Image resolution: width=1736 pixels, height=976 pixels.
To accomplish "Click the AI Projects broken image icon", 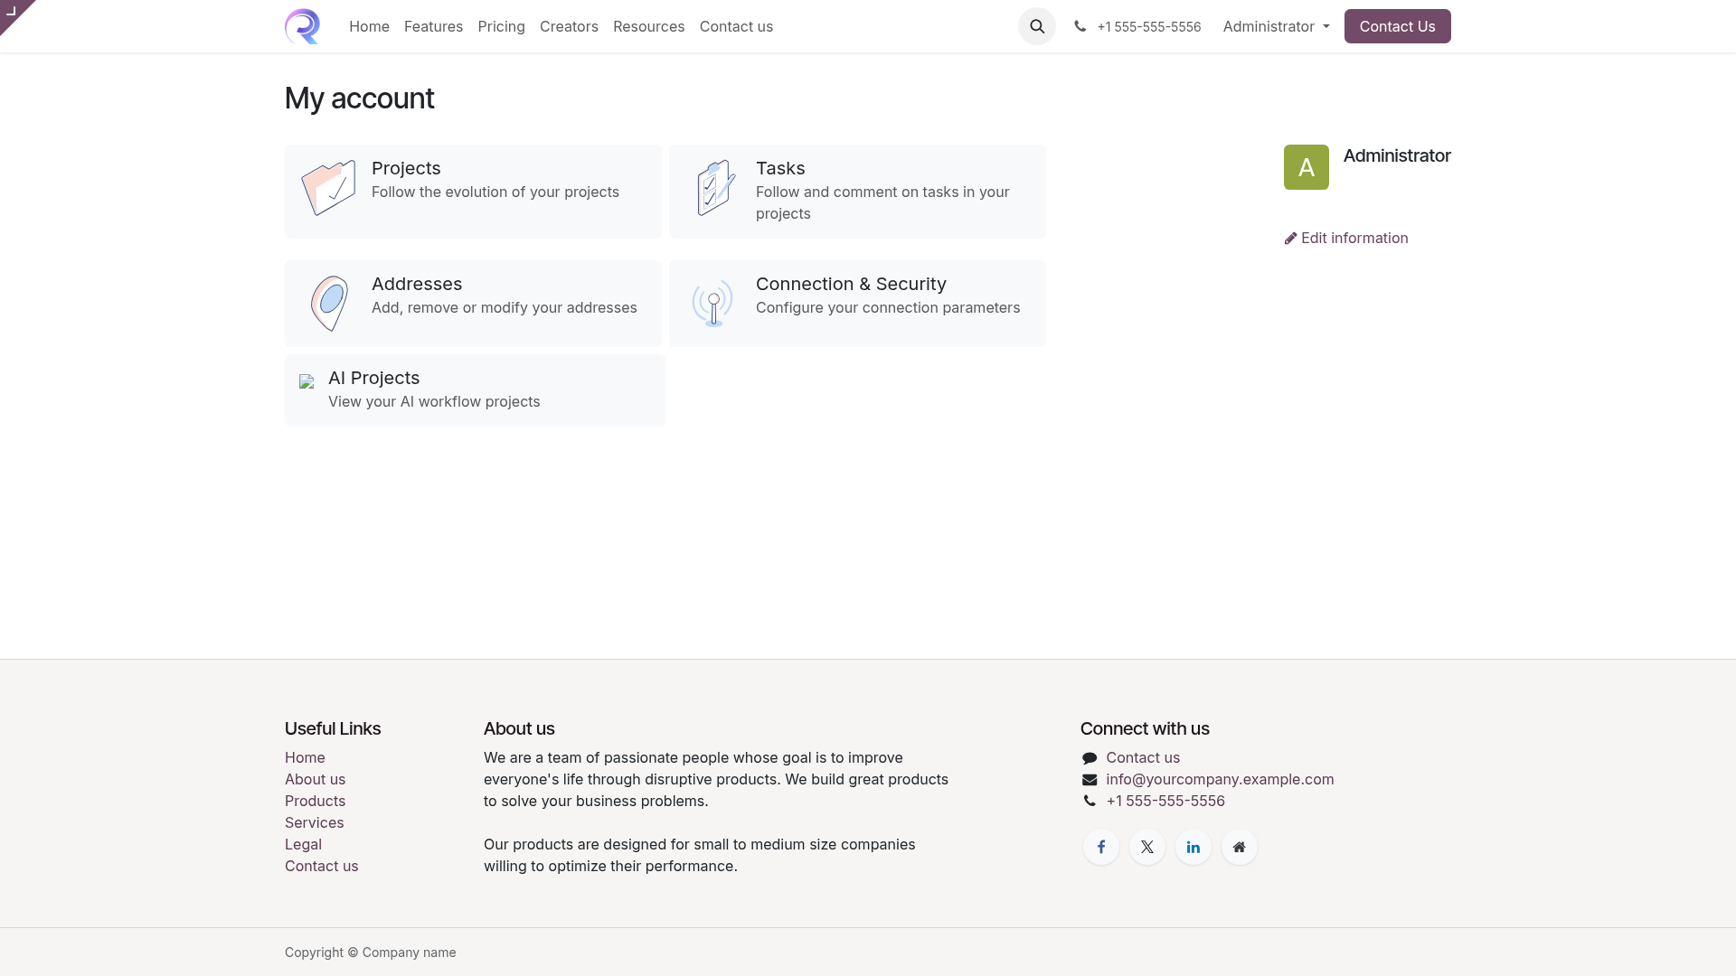I will (307, 381).
